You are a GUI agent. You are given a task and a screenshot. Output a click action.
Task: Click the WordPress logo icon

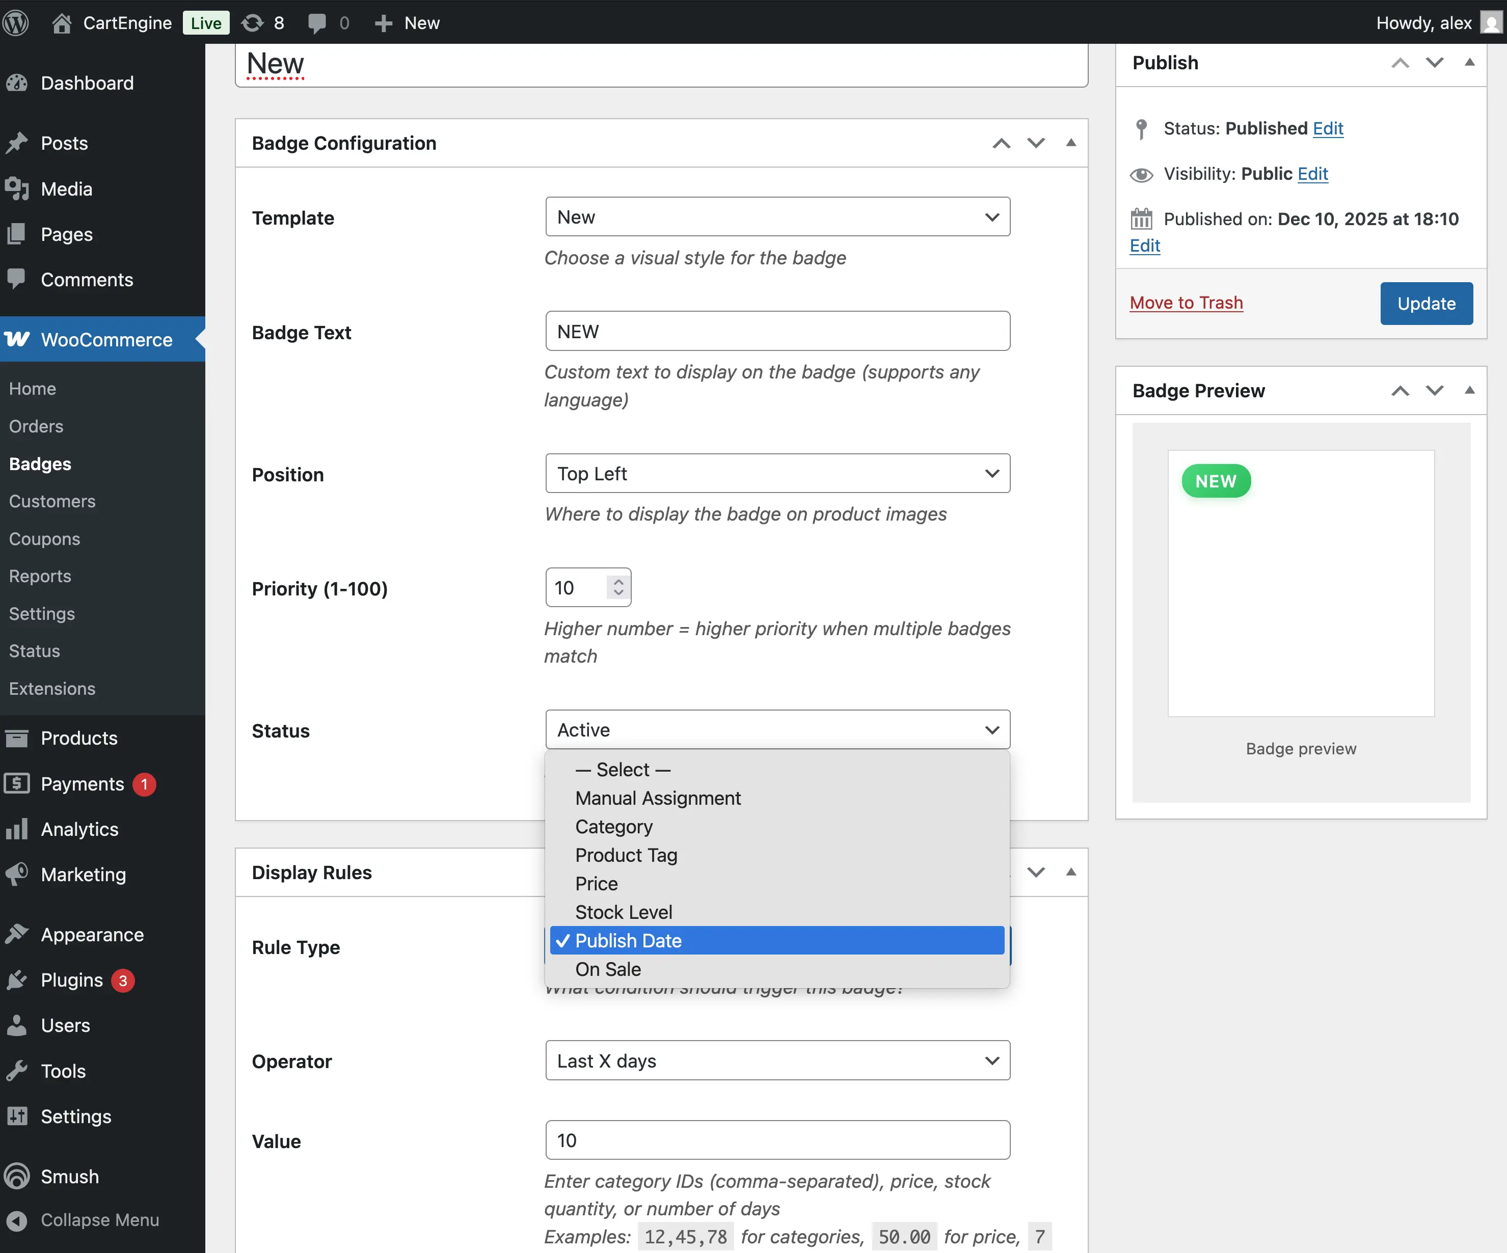(16, 23)
